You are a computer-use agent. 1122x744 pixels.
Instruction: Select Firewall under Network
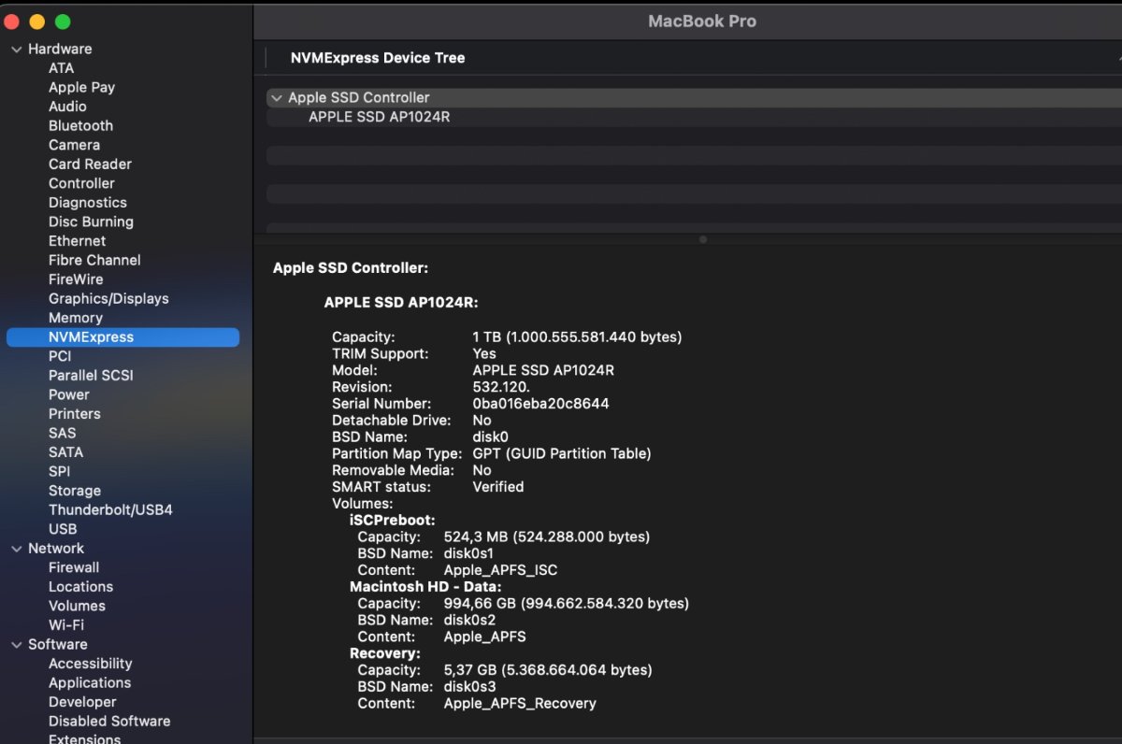tap(74, 567)
